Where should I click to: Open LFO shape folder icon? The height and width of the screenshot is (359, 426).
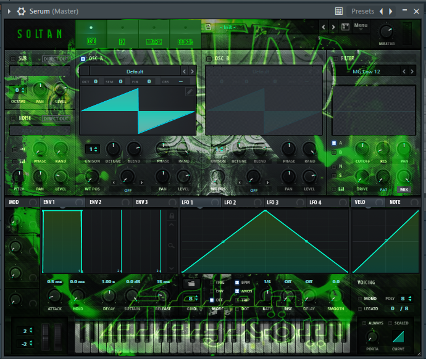click(191, 284)
